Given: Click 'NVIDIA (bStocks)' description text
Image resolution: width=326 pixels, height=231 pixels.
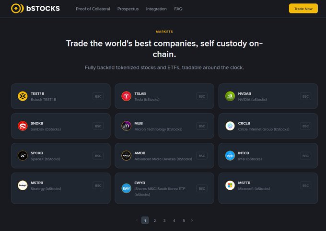Looking at the screenshot, I should pyautogui.click(x=252, y=100).
